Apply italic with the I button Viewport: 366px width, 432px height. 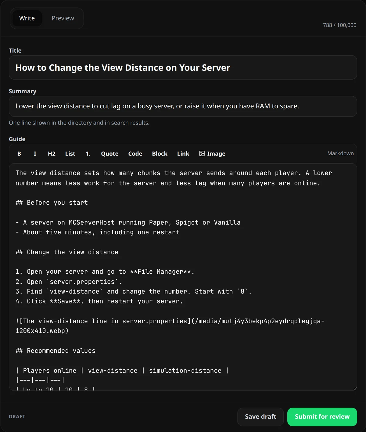click(x=35, y=154)
